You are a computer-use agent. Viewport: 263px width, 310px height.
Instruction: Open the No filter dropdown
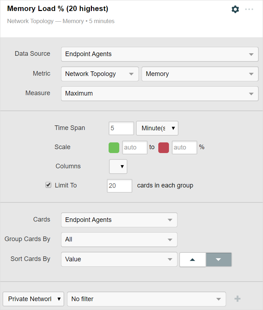146,299
